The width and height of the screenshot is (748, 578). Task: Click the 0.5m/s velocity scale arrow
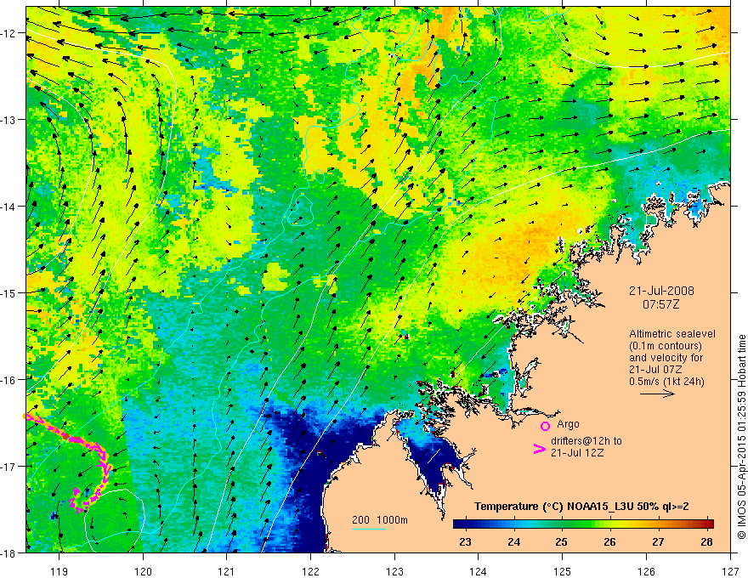[657, 394]
